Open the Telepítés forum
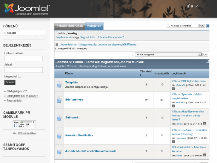Image resolution: width=217 pixels, height=163 pixels. [x=72, y=83]
